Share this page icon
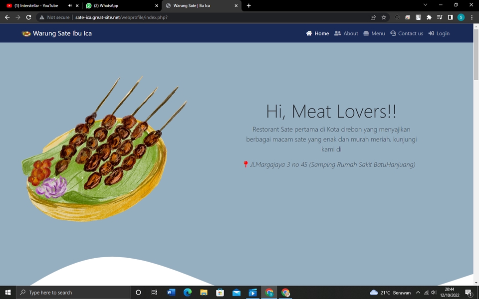Image resolution: width=479 pixels, height=299 pixels. (x=373, y=17)
